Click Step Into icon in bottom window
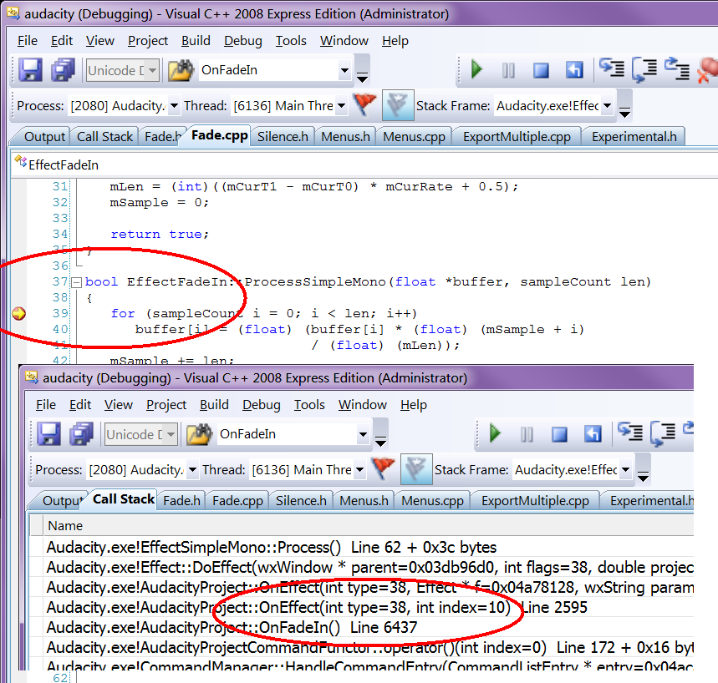Image resolution: width=718 pixels, height=683 pixels. [x=630, y=433]
